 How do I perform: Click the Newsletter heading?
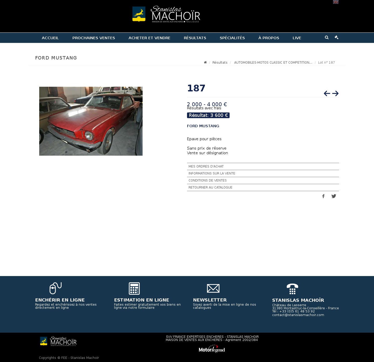coord(210,300)
